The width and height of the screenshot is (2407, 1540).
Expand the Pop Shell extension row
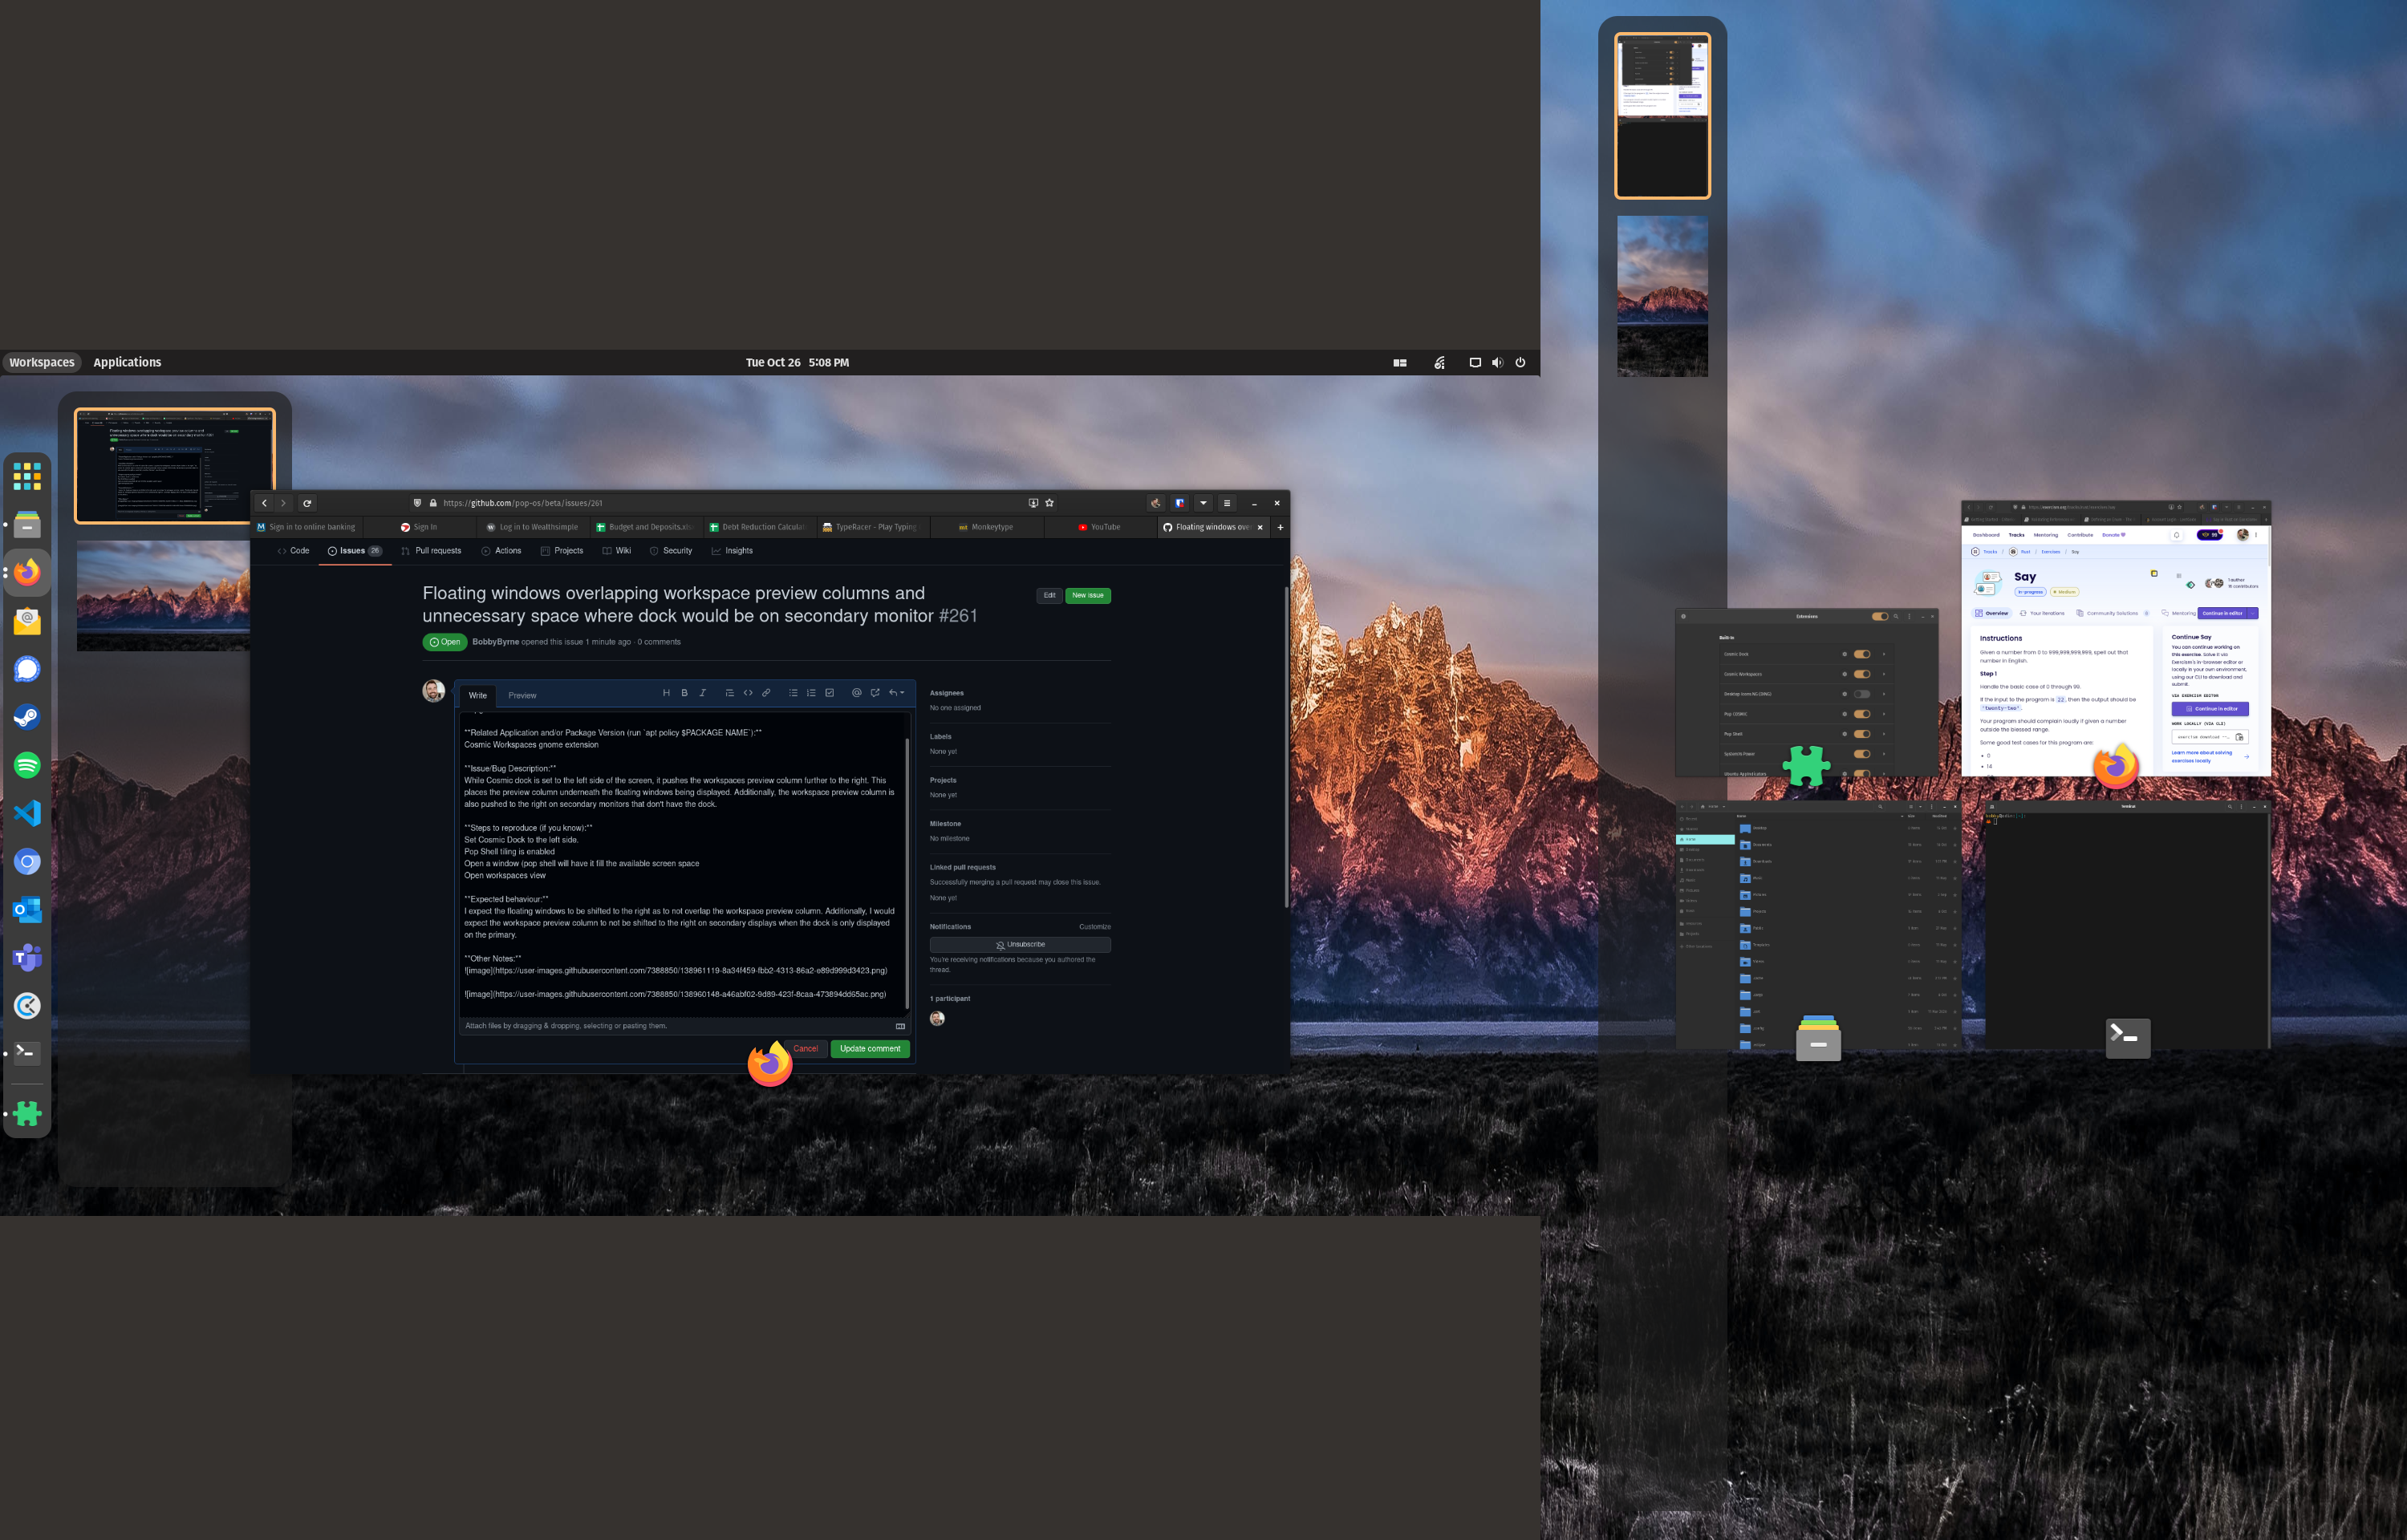coord(1884,734)
